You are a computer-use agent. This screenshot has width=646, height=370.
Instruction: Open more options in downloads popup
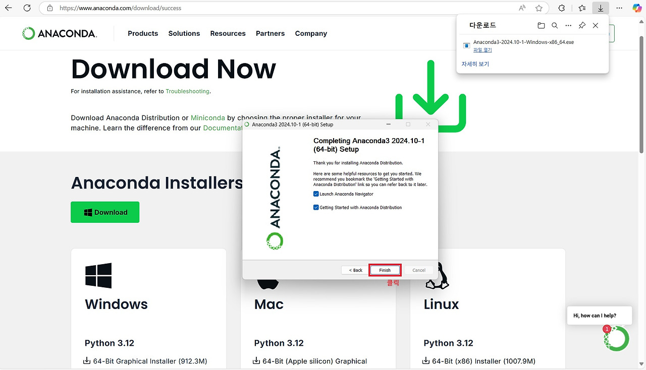tap(568, 25)
